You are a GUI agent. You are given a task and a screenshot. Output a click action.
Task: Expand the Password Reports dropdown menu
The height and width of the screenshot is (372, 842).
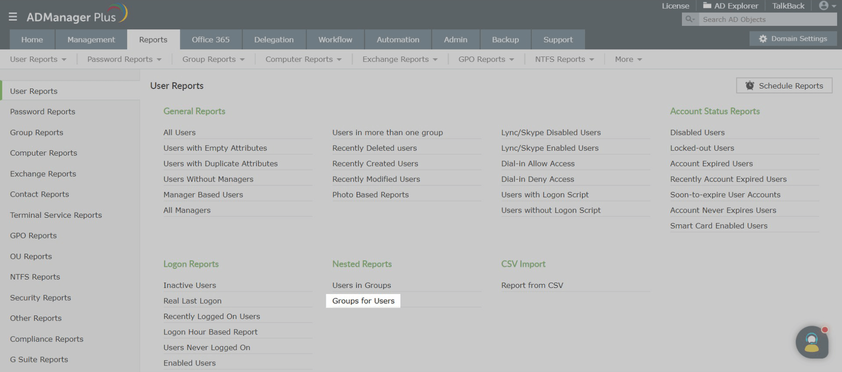click(x=125, y=59)
